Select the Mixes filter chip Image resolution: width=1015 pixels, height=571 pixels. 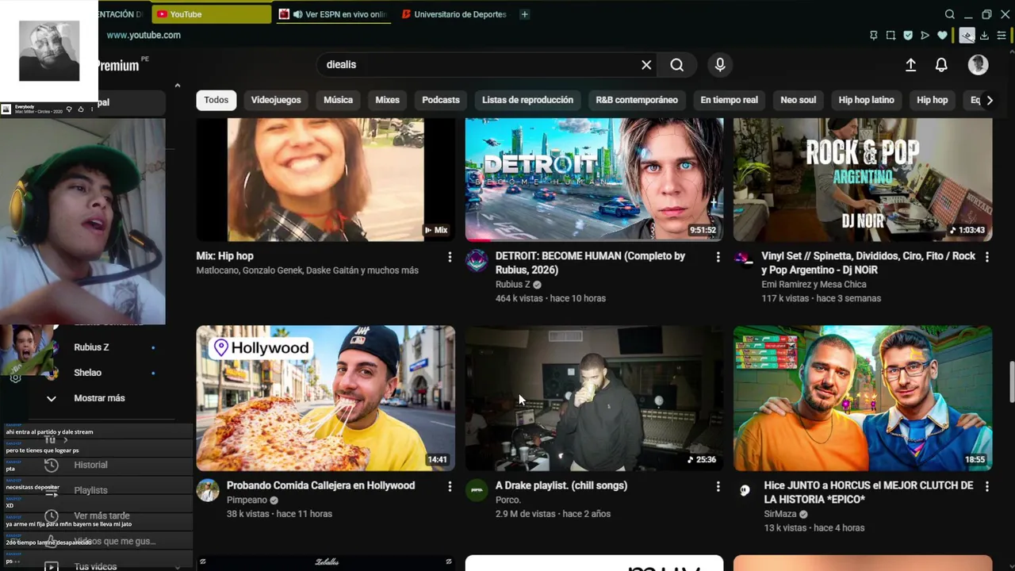click(387, 100)
